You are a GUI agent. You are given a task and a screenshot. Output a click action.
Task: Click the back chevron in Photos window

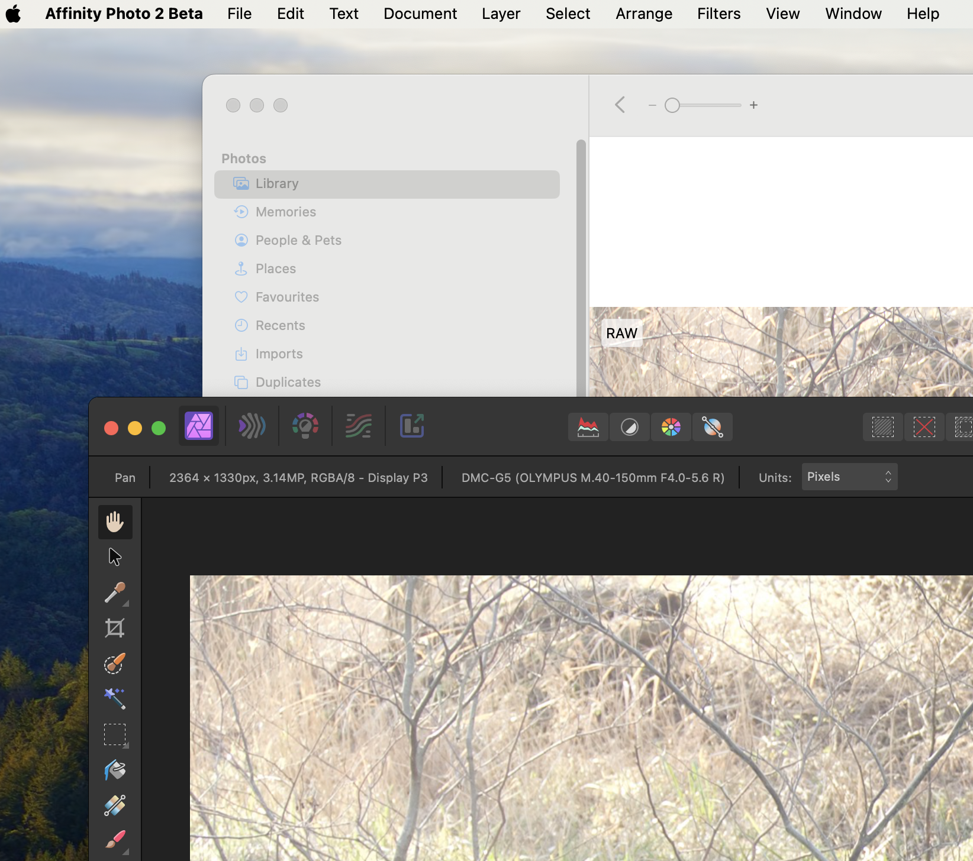click(620, 105)
